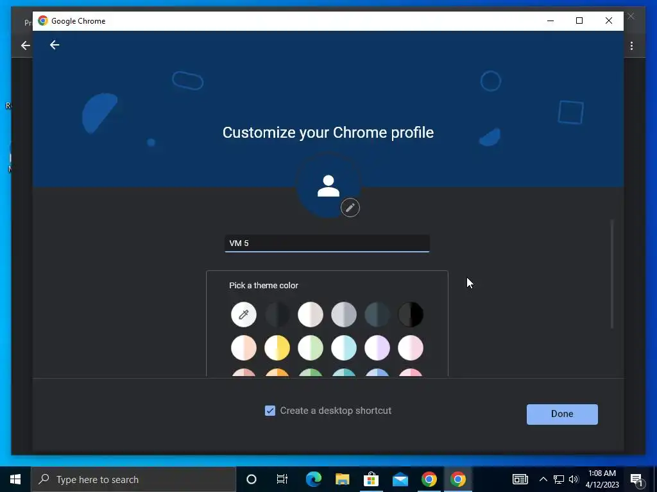Open custom color eyedropper swatch
The height and width of the screenshot is (492, 657).
coord(243,314)
